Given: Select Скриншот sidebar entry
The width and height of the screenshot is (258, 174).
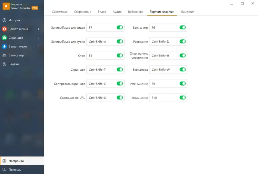Looking at the screenshot, I should point(22,38).
